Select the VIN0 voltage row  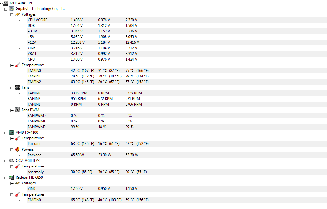(177, 189)
